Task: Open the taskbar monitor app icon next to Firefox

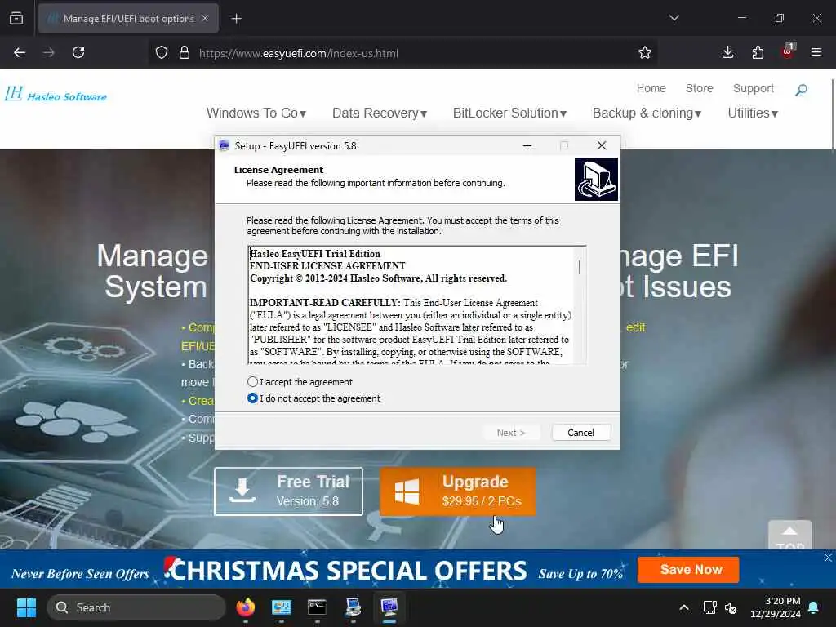Action: (x=281, y=607)
